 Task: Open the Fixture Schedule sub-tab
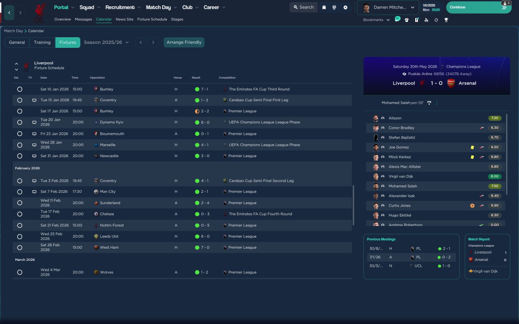click(x=152, y=19)
